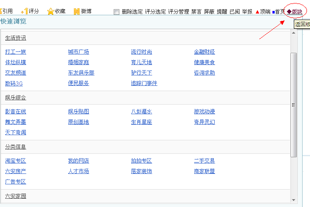This screenshot has height=207, width=310.
Task: Click the 微博 share icon
Action: [77, 11]
